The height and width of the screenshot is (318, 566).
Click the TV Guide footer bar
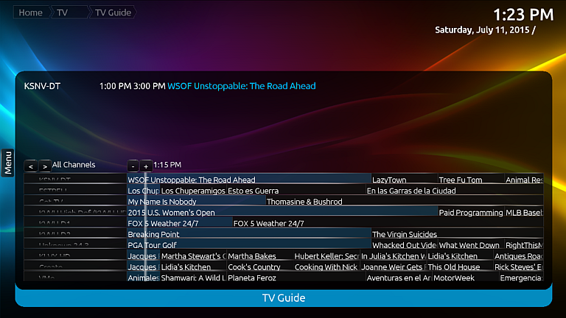(x=284, y=298)
